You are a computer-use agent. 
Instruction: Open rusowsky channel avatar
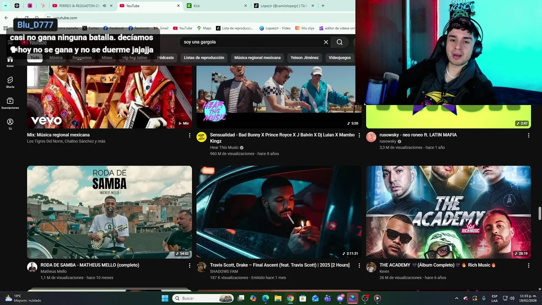371,137
